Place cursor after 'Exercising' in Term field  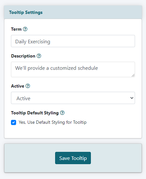51,42
